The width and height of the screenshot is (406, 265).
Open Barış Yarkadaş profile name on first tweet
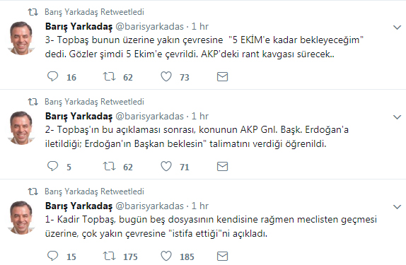point(79,27)
